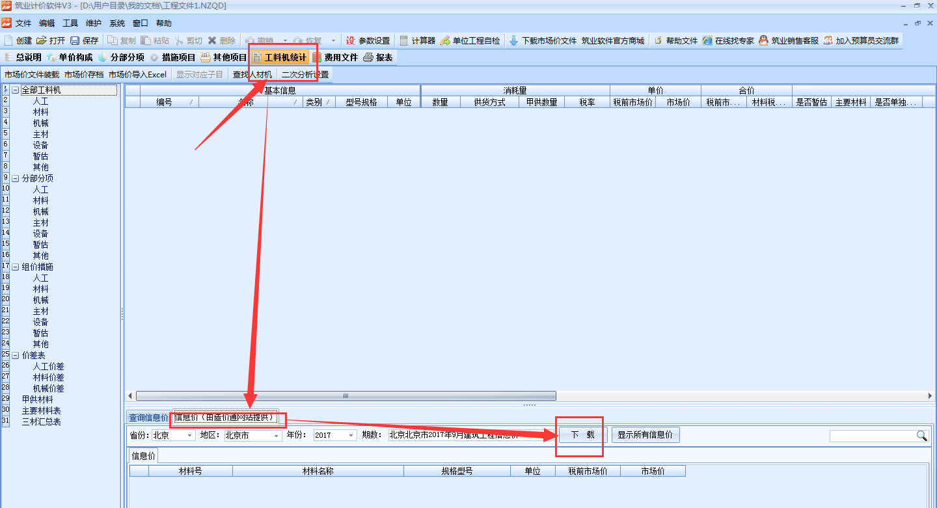937x508 pixels.
Task: Open the 省份 province dropdown
Action: [190, 436]
